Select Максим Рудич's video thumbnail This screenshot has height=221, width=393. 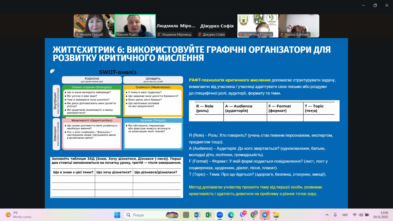coord(135,26)
